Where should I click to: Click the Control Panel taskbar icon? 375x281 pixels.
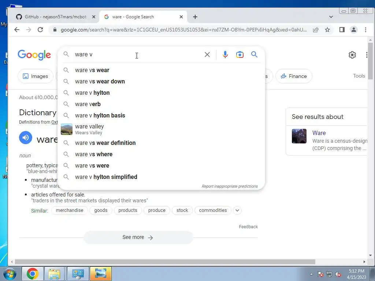(x=78, y=274)
